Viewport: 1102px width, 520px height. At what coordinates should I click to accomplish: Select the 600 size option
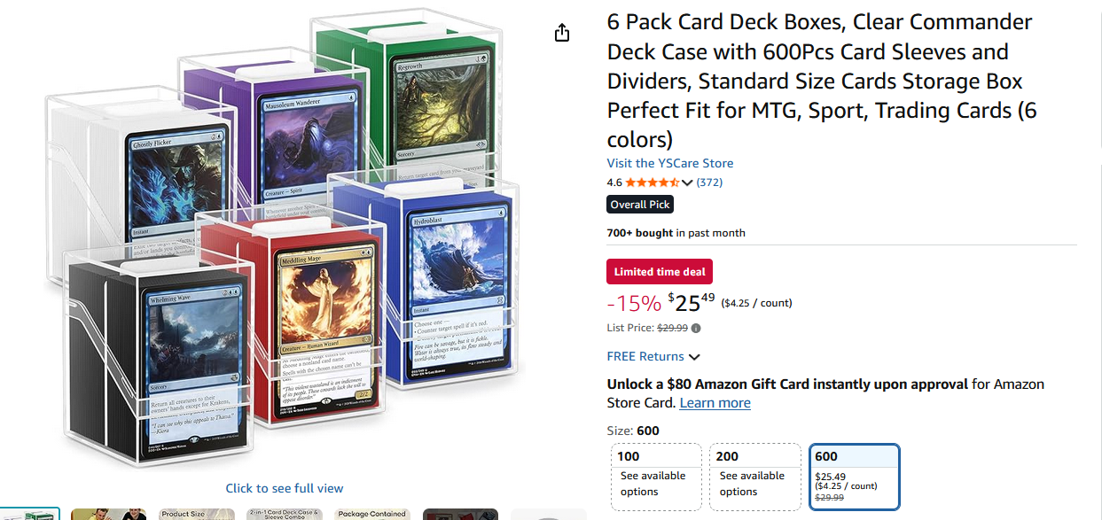pyautogui.click(x=855, y=477)
